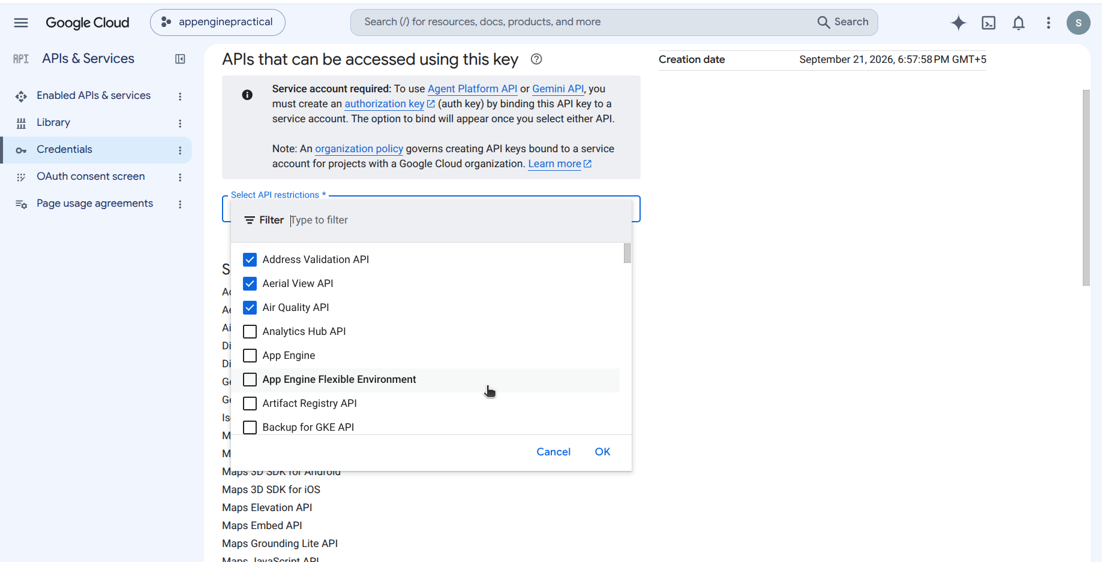The image size is (1102, 562).
Task: Uncheck Air Quality API checkbox
Action: [x=250, y=307]
